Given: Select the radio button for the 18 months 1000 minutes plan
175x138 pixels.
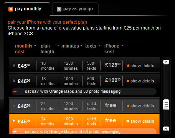Looking at the screenshot, I should pos(14,81).
